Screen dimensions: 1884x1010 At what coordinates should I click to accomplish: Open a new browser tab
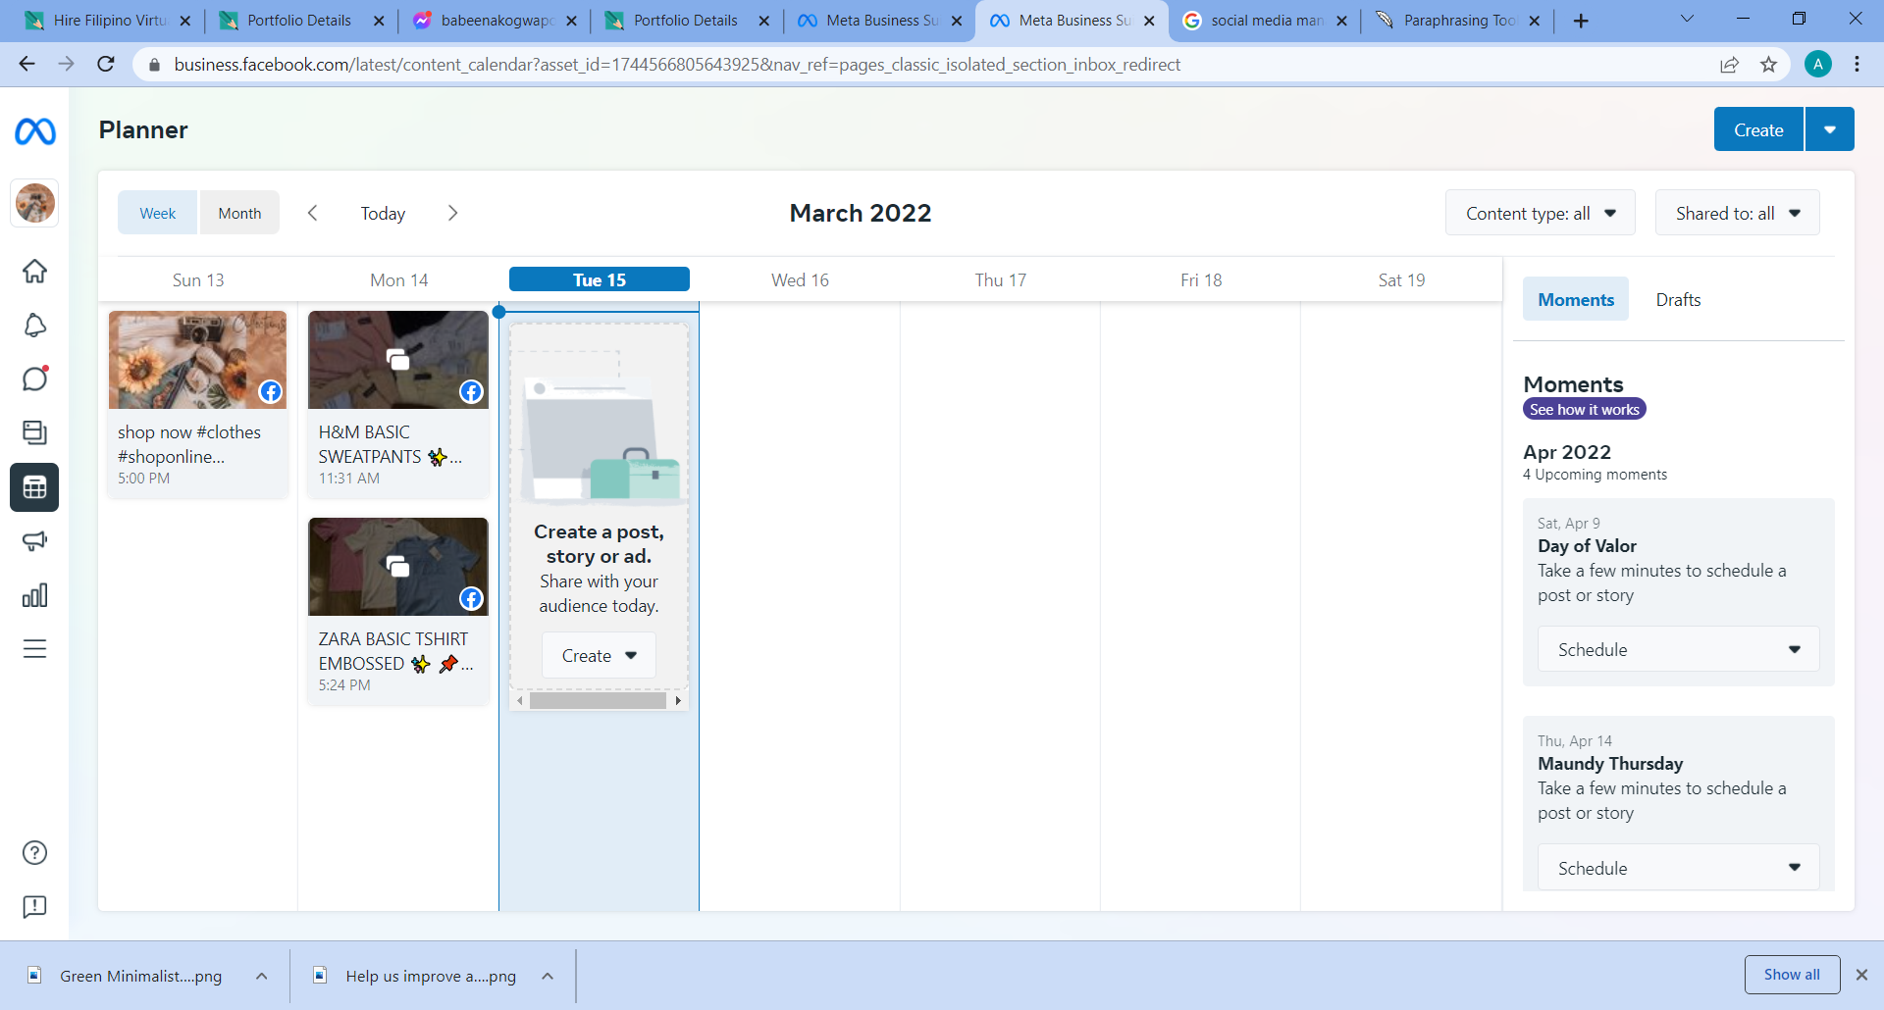point(1581,21)
